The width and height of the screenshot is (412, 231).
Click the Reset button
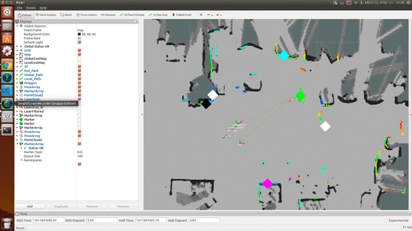click(20, 228)
